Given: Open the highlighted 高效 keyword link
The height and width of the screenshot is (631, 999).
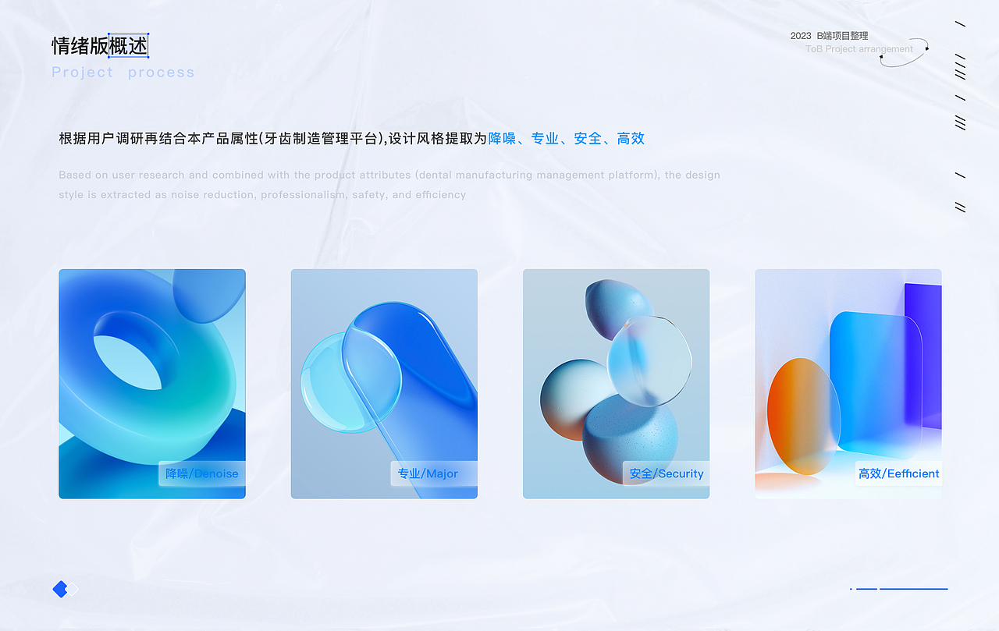Looking at the screenshot, I should [630, 138].
